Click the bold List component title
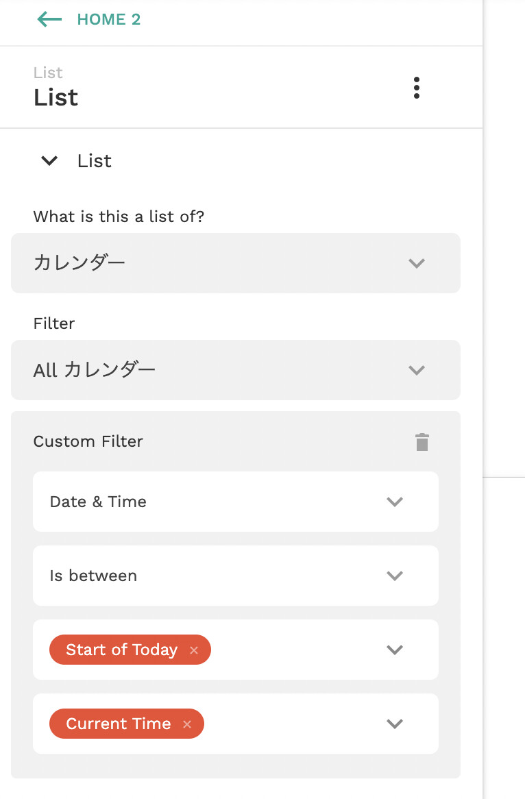 (56, 97)
